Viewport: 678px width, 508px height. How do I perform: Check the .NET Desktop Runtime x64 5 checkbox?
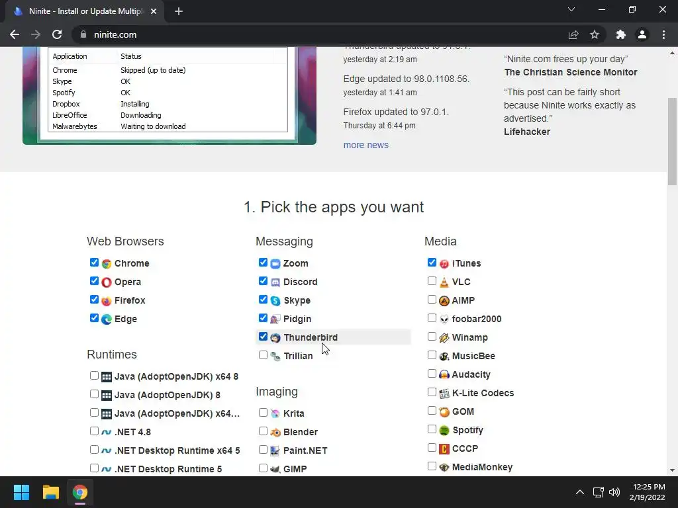click(94, 449)
